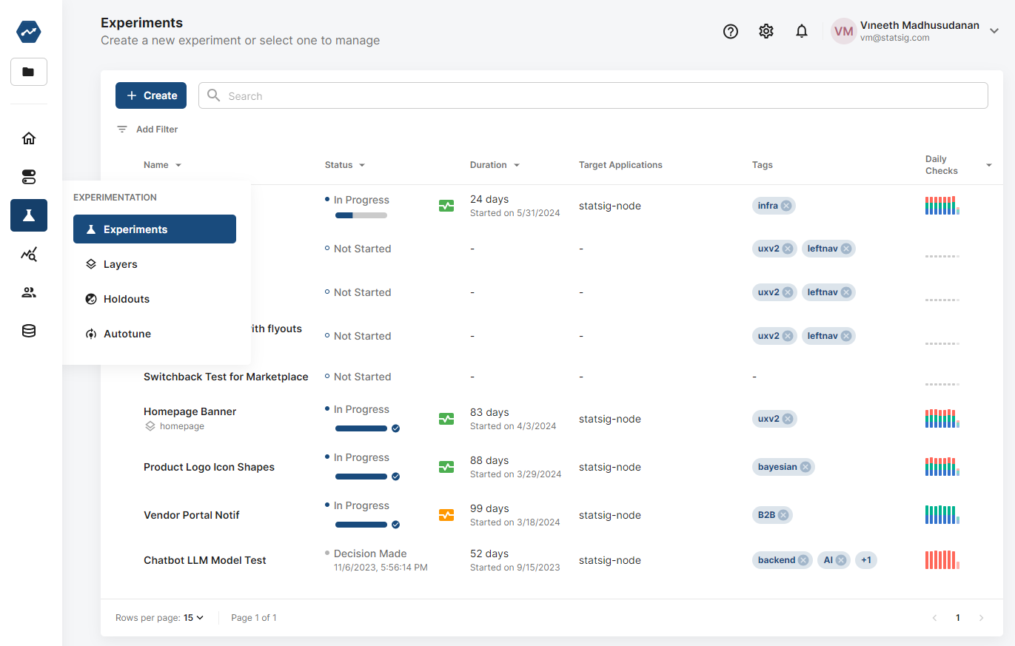Expand the user account menu chevron

[x=994, y=30]
